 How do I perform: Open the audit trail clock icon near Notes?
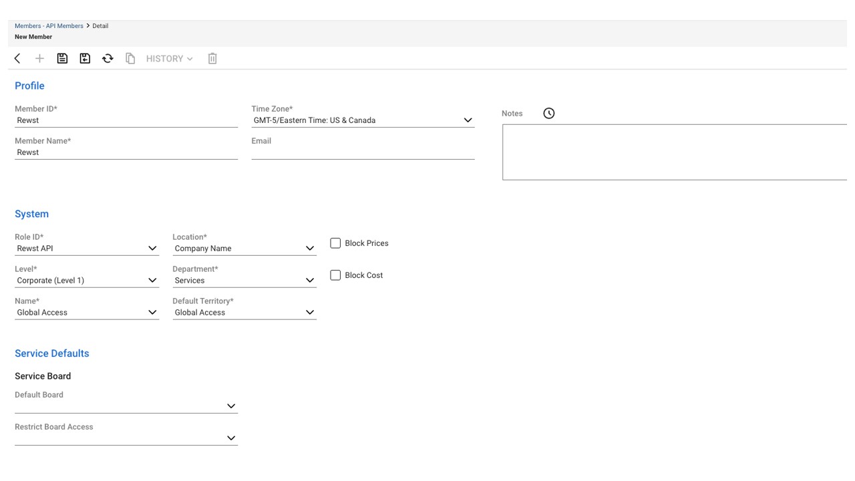coord(548,113)
